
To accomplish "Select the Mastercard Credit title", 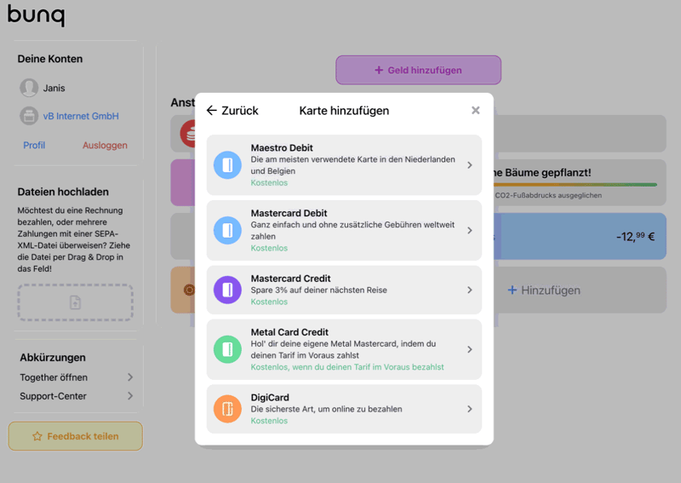I will (x=290, y=279).
